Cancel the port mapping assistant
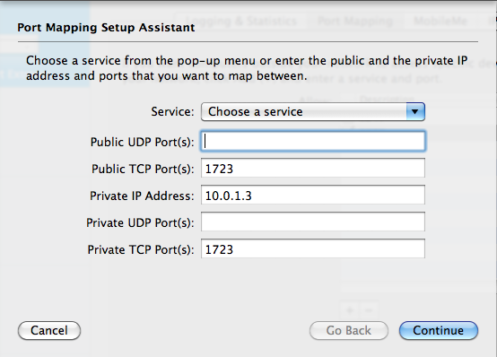This screenshot has width=497, height=357. pos(49,330)
